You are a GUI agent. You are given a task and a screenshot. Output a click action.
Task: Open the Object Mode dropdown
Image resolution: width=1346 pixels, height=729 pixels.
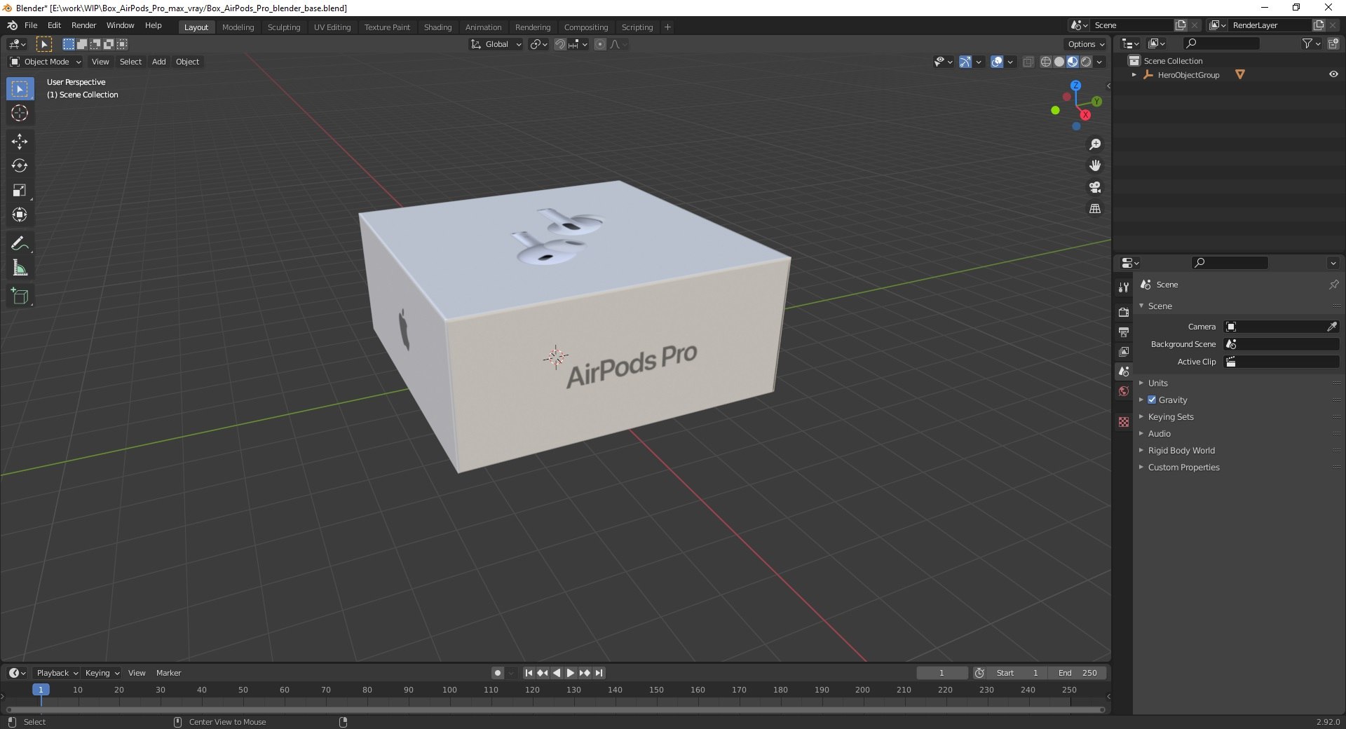click(45, 62)
